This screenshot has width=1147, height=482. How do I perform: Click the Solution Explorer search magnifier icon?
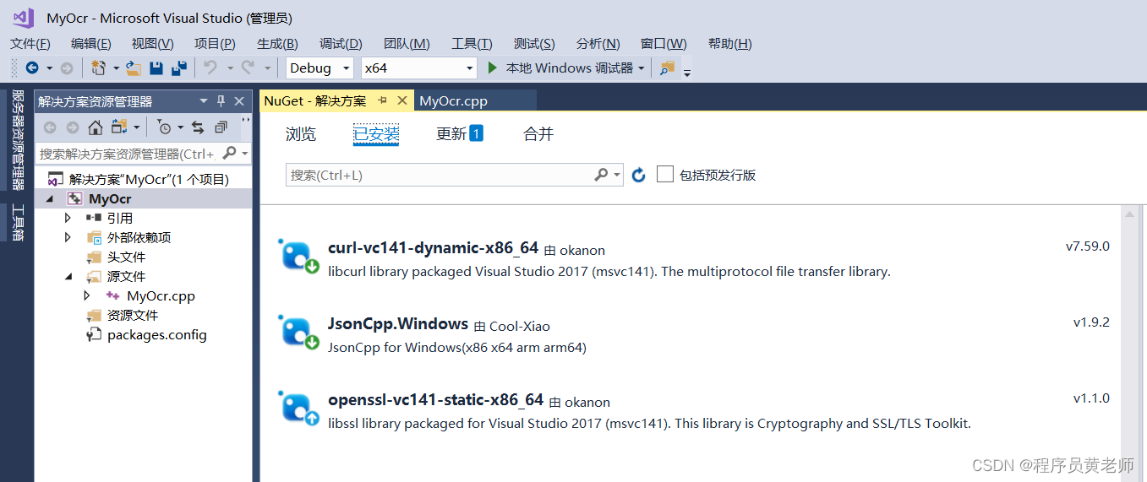229,153
